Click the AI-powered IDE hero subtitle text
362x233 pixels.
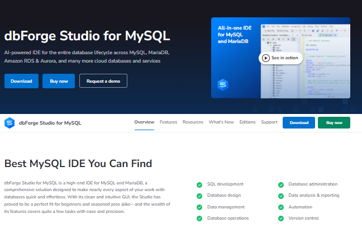[87, 56]
